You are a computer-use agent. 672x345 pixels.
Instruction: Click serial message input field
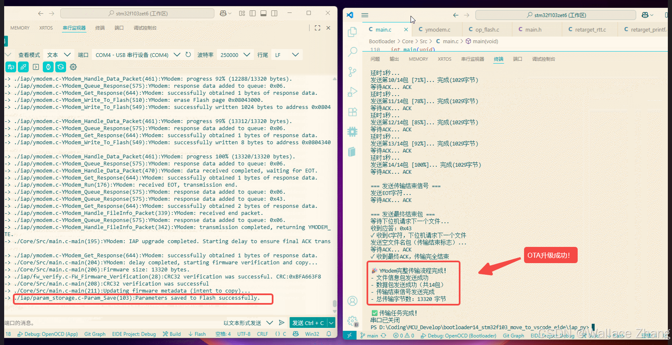[112, 323]
